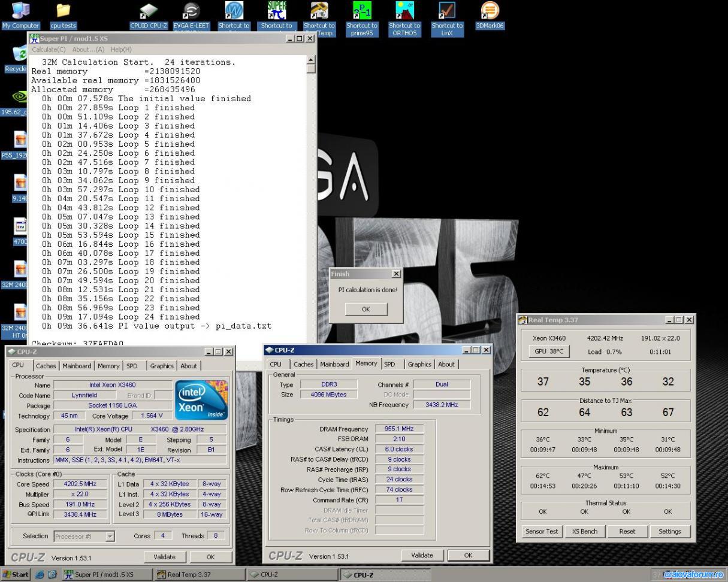Open Graphics tab in right CPU-Z memory window
This screenshot has height=582, width=728.
(x=419, y=364)
